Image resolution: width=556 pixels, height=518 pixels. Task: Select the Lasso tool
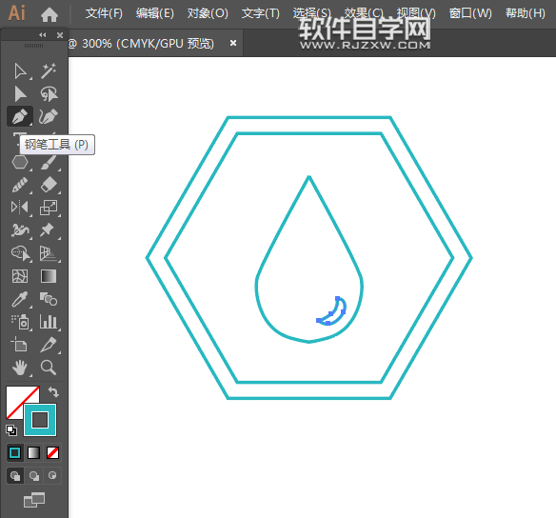point(49,94)
